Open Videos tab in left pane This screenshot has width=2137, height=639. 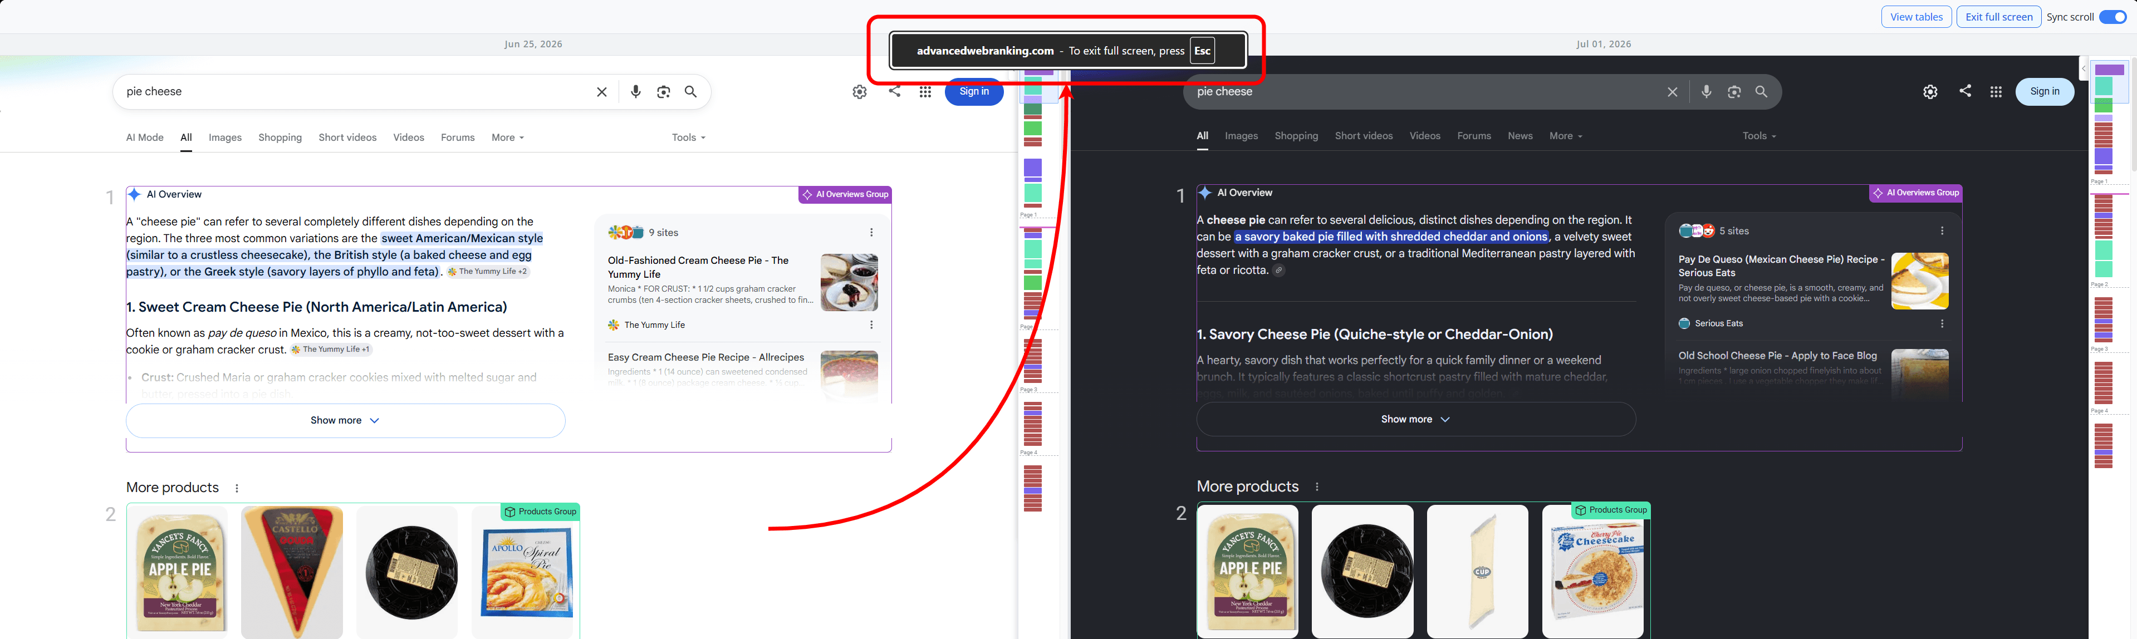coord(408,137)
